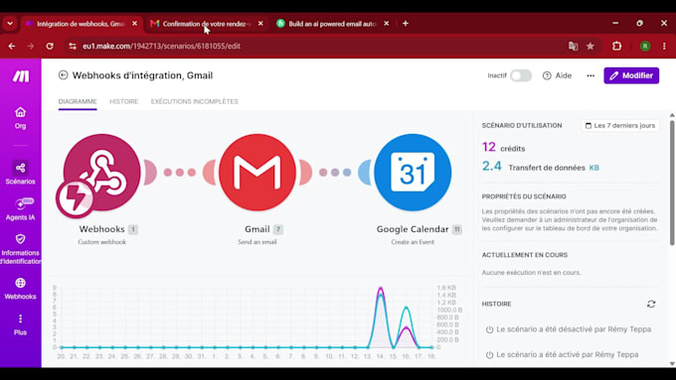The height and width of the screenshot is (380, 676).
Task: Bookmark this page with the star
Action: pyautogui.click(x=591, y=46)
